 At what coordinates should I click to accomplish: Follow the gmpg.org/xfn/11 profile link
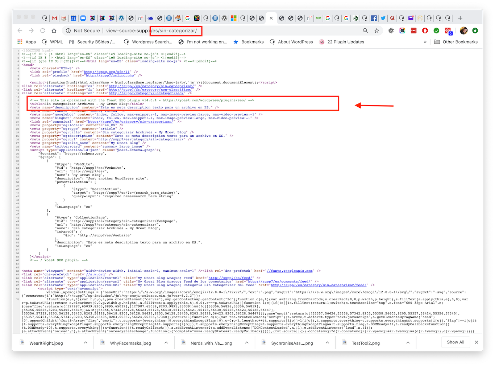[x=108, y=72]
